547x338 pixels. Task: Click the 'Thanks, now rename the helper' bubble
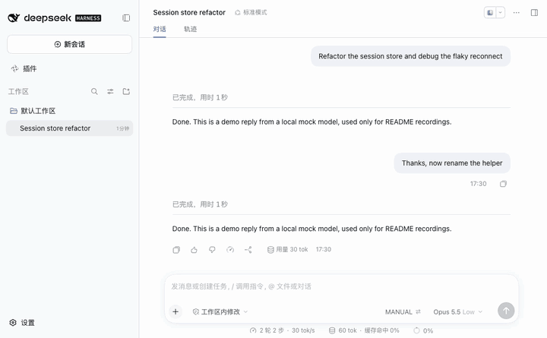[x=452, y=163]
